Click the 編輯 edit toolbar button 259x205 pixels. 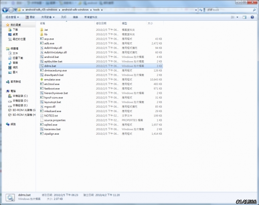[75, 17]
